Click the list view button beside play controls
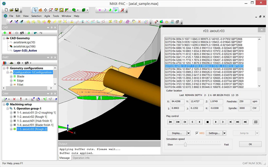This screenshot has height=167, width=268. coord(256,122)
